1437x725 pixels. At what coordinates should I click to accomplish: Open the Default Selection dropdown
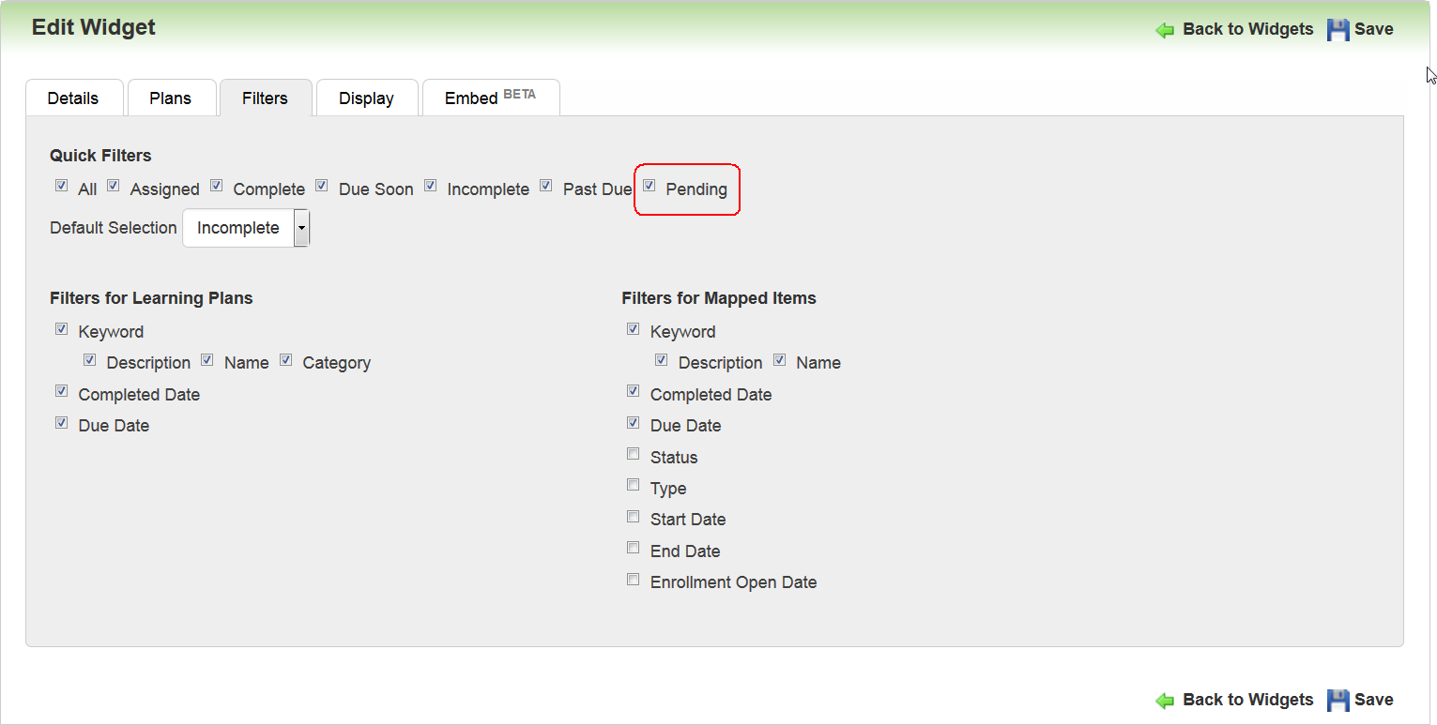pyautogui.click(x=238, y=228)
